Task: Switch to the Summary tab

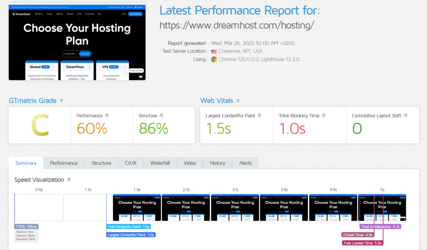Action: pos(26,163)
